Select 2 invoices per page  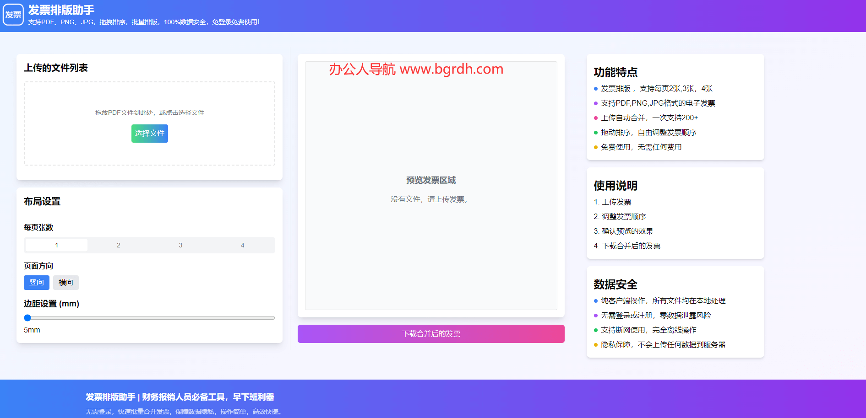tap(119, 245)
